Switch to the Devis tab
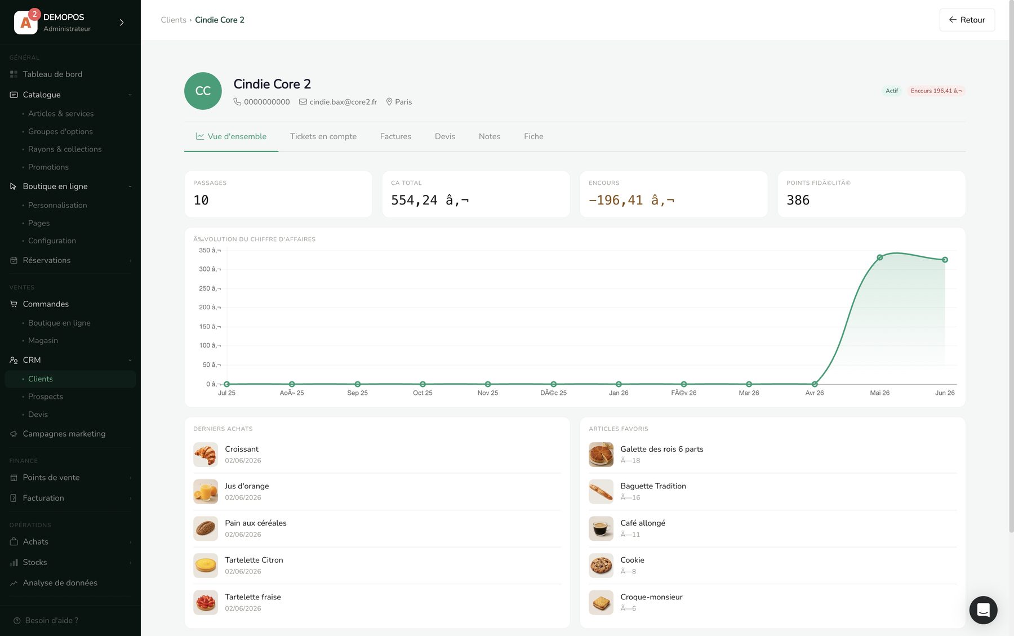 coord(445,136)
